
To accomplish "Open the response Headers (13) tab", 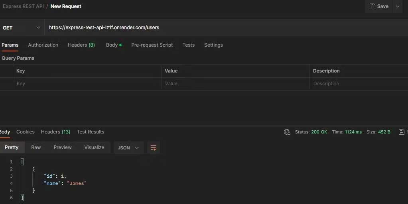I will (56, 132).
